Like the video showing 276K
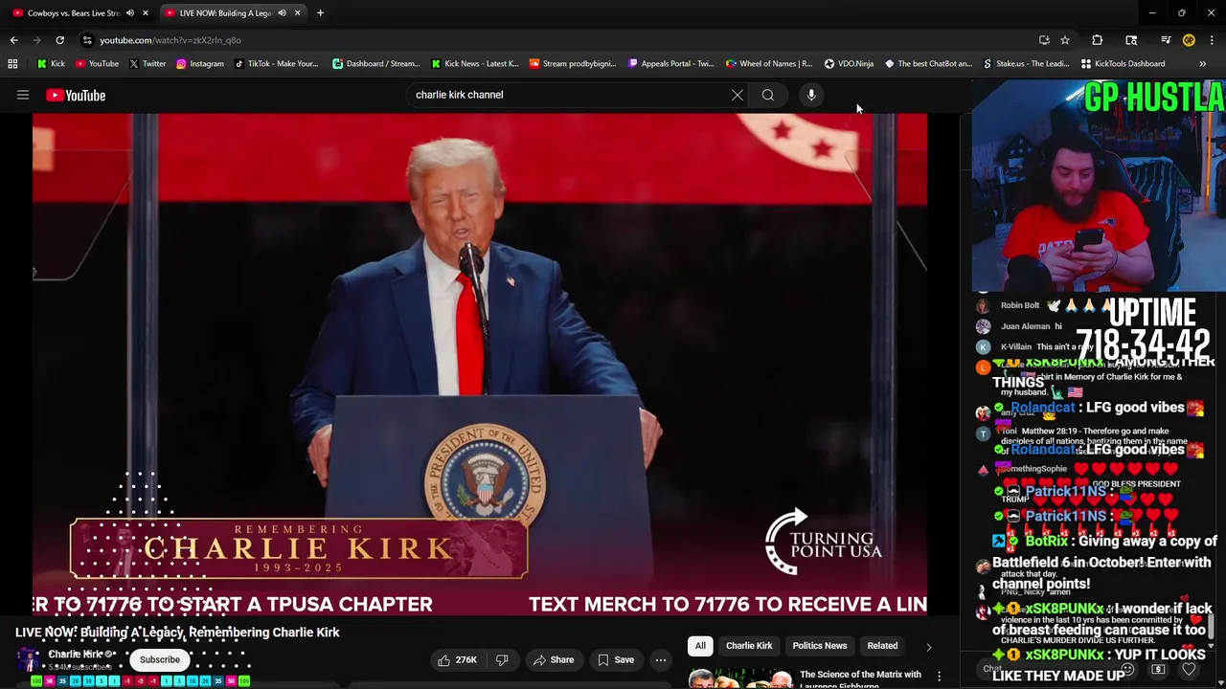1226x689 pixels. (x=457, y=659)
